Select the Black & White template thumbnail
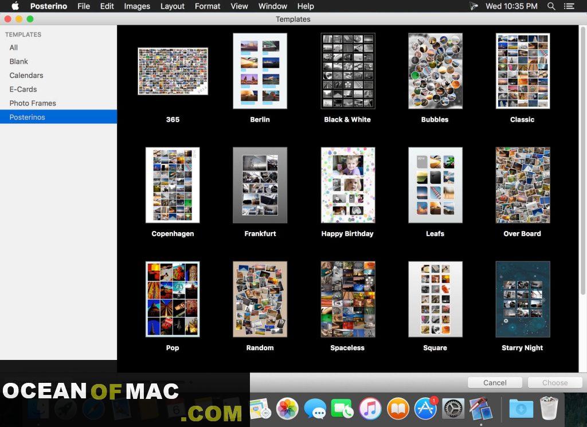Screen dimensions: 587x427 348,71
